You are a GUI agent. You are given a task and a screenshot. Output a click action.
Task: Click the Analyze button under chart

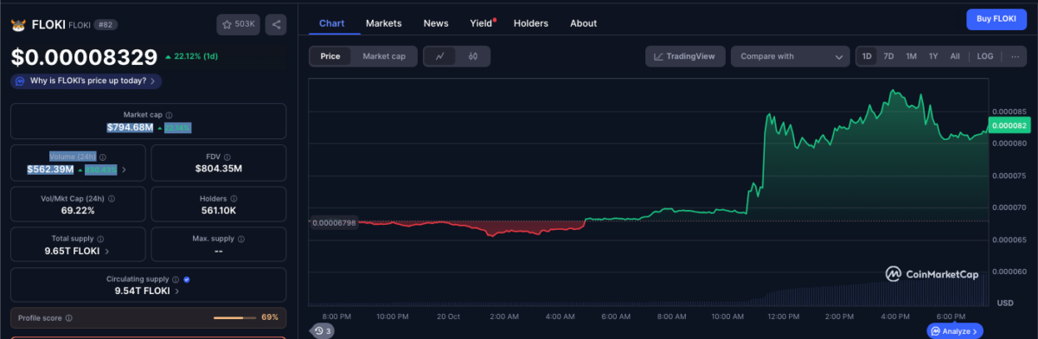954,330
